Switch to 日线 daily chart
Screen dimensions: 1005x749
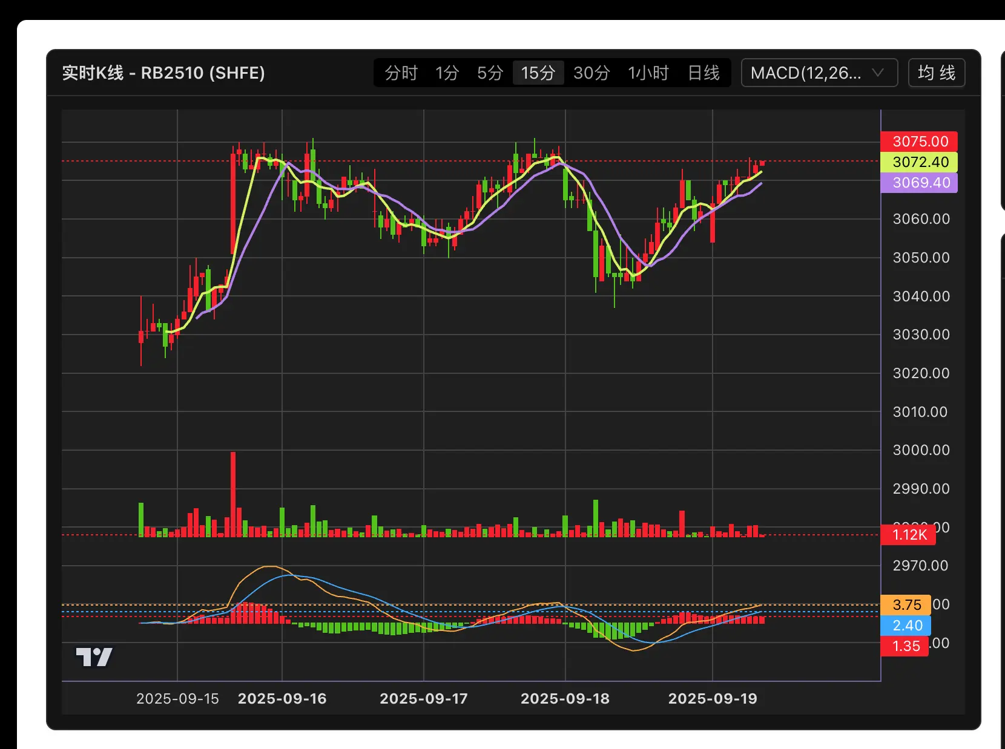point(703,73)
